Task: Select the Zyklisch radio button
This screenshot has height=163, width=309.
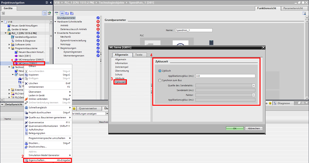Action: 160,71
